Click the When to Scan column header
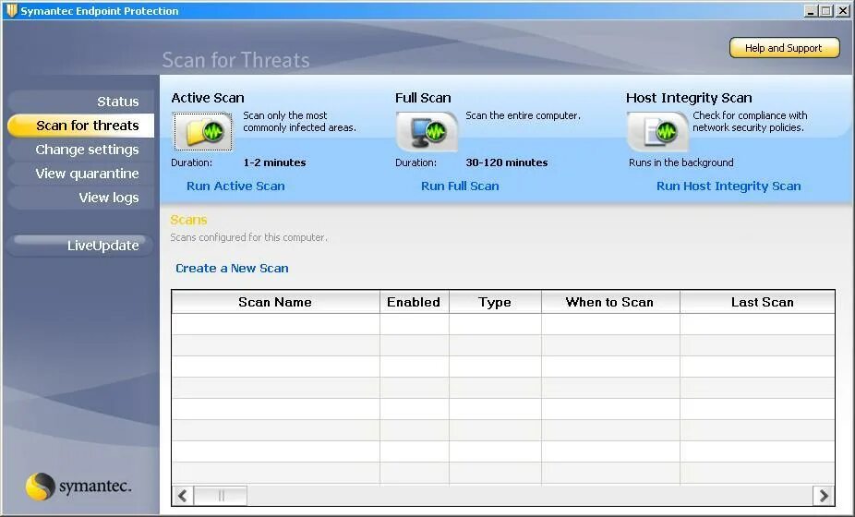855x517 pixels. (x=609, y=302)
